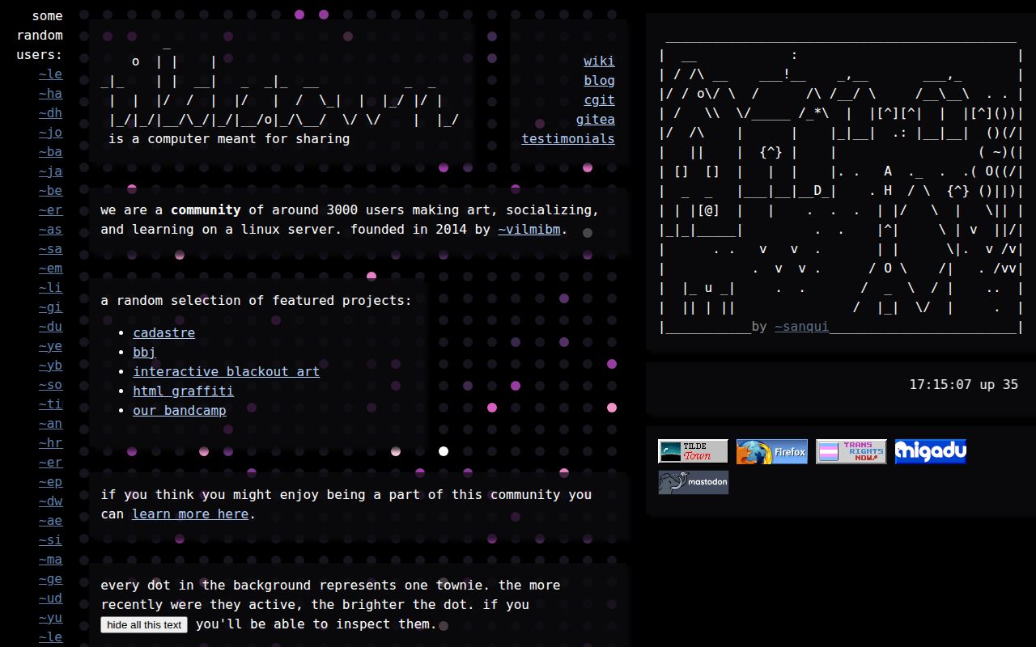1036x647 pixels.
Task: Open the bbj project link
Action: click(x=144, y=353)
